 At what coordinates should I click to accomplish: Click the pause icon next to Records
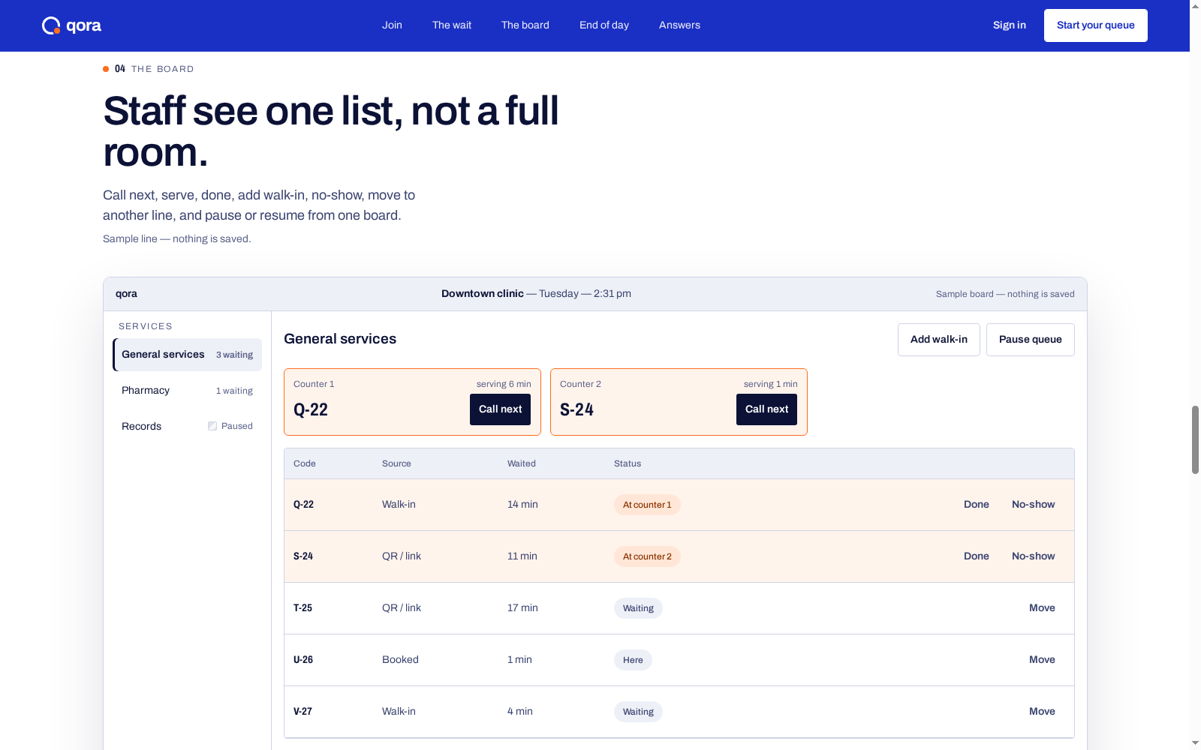pyautogui.click(x=212, y=426)
